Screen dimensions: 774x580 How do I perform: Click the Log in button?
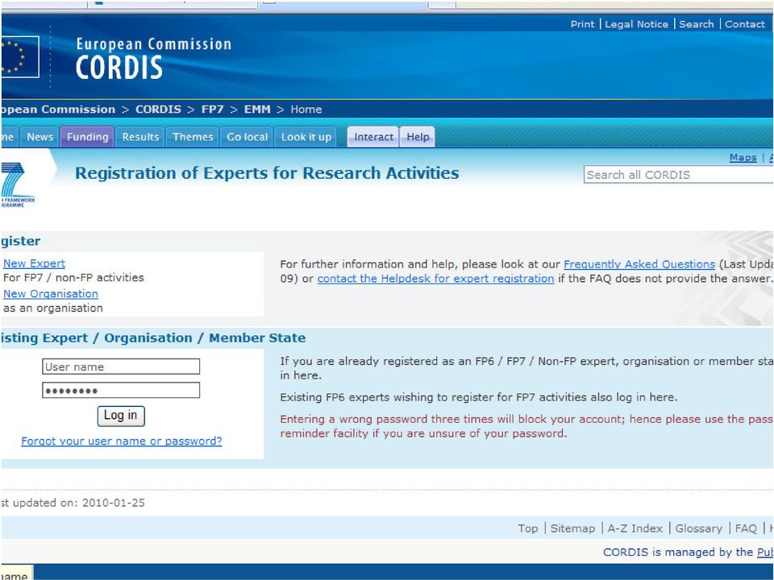coord(121,416)
